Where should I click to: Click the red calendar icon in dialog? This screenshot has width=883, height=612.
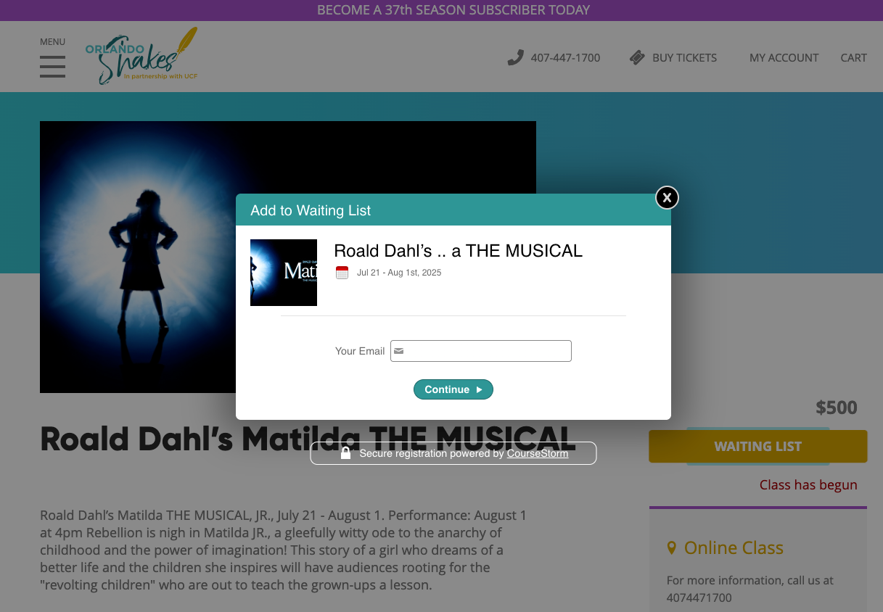tap(342, 273)
